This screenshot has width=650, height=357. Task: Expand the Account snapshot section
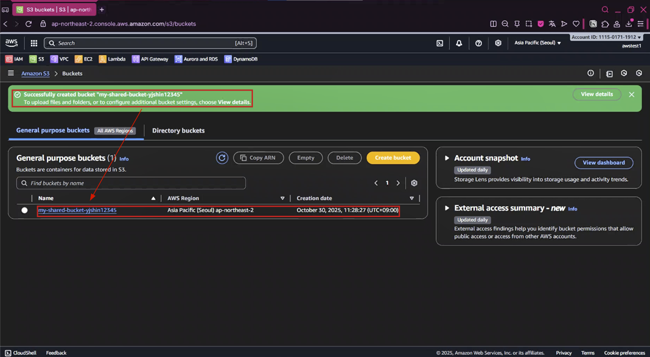tap(447, 158)
